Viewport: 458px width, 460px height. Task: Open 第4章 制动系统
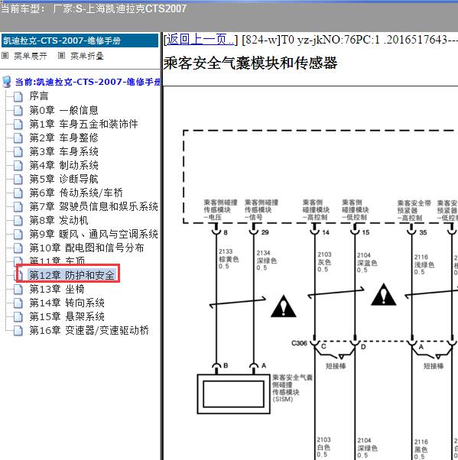click(x=63, y=166)
